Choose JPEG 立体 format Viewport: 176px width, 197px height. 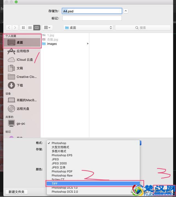pyautogui.click(x=93, y=167)
